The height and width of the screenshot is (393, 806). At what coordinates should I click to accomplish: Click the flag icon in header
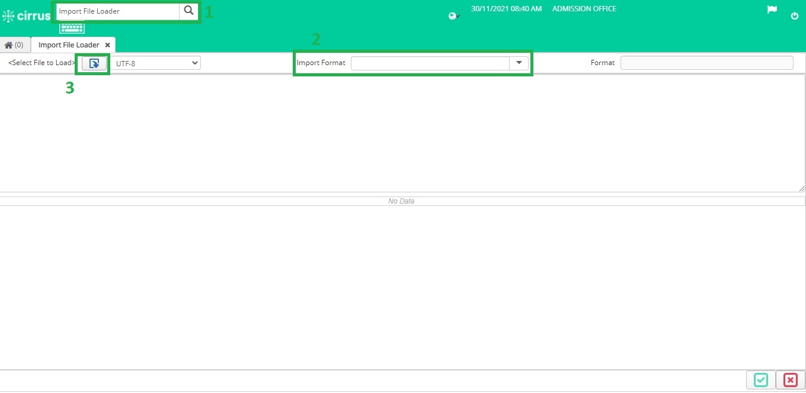[772, 10]
